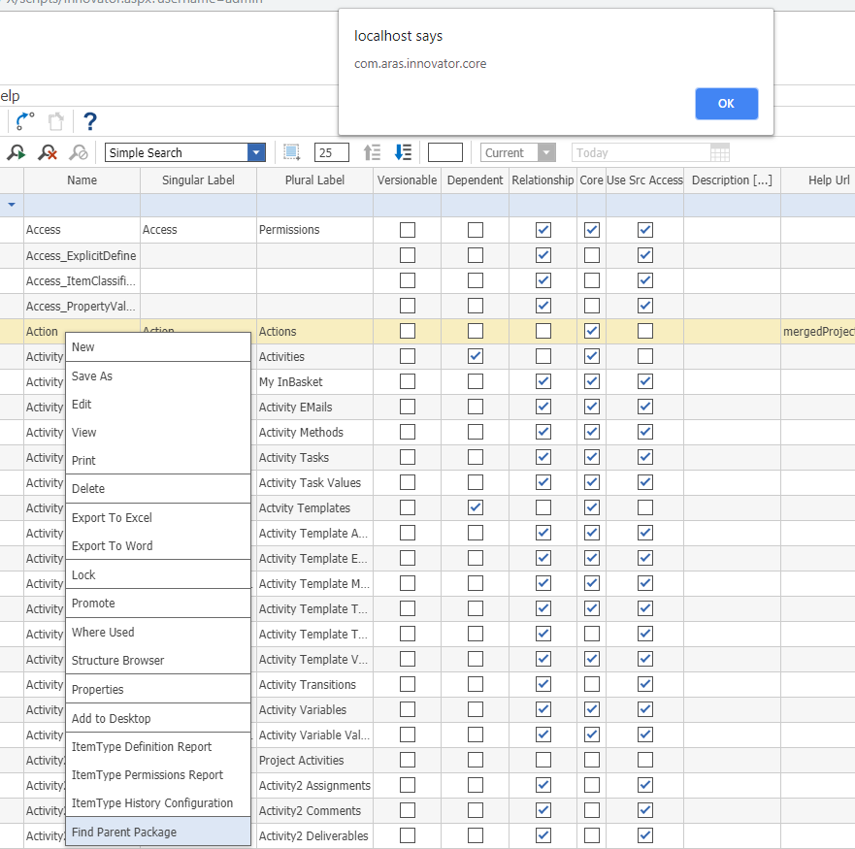Click the blue next page arrow icon
855x849 pixels.
pyautogui.click(x=403, y=152)
